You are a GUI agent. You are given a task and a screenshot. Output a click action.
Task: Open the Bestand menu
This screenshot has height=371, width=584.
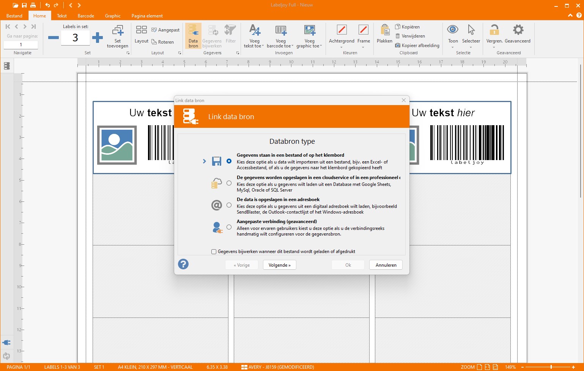tap(14, 16)
